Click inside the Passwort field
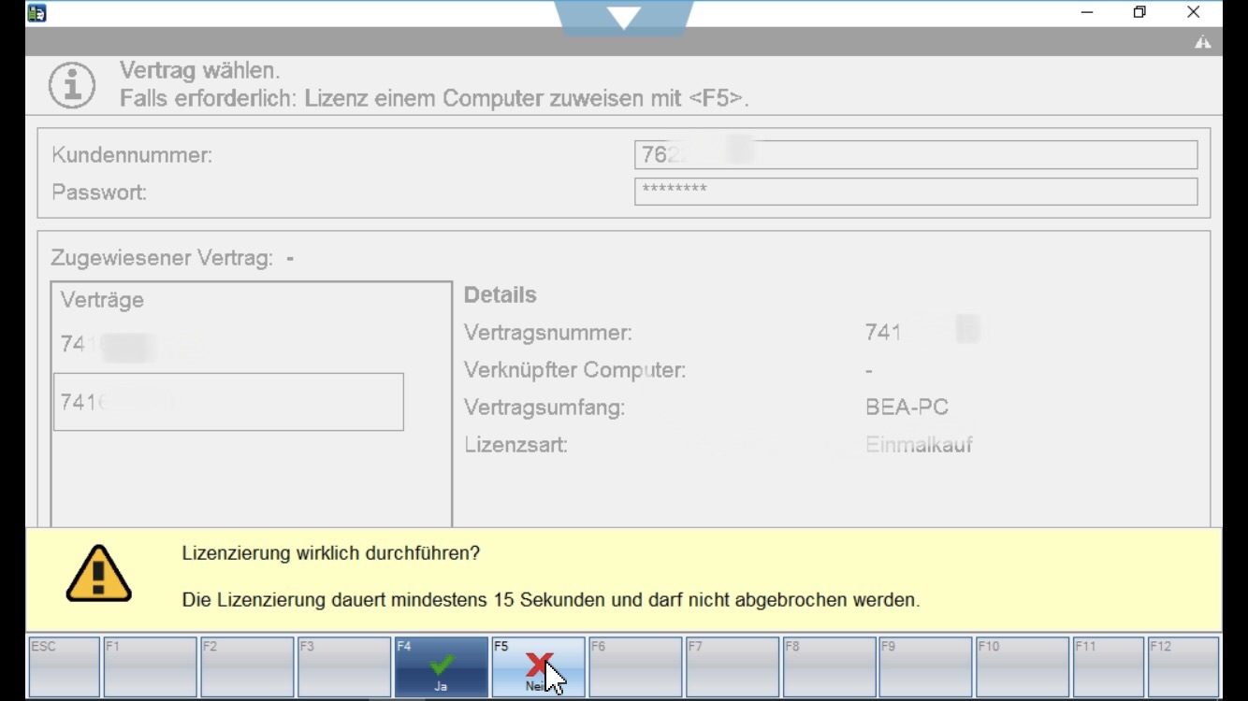 915,192
